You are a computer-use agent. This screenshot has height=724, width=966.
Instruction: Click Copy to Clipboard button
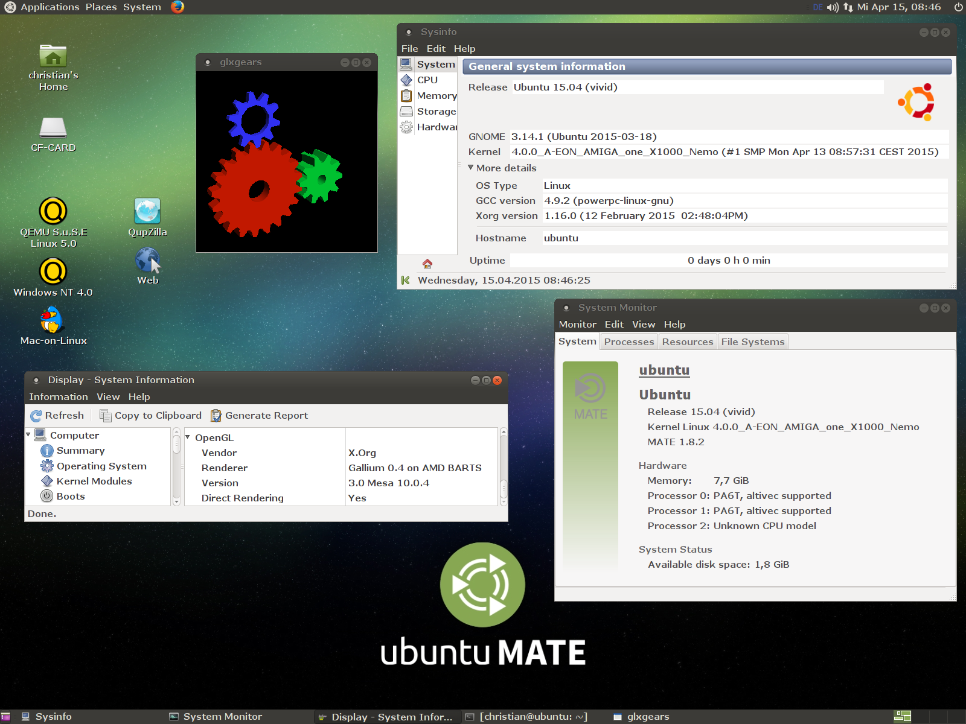[150, 416]
